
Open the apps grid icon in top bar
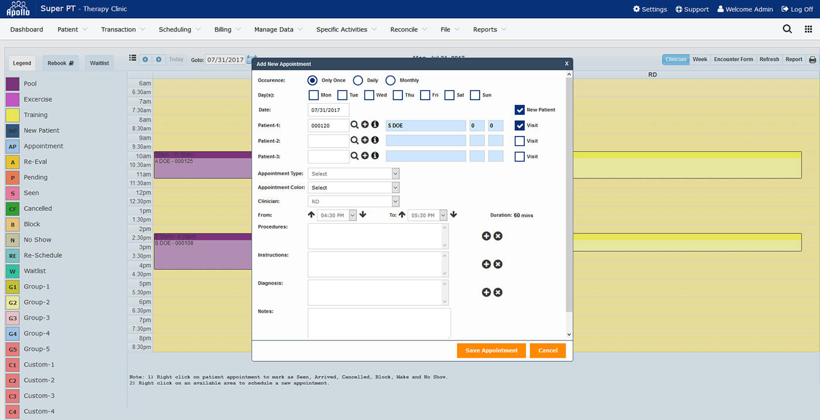pos(808,29)
